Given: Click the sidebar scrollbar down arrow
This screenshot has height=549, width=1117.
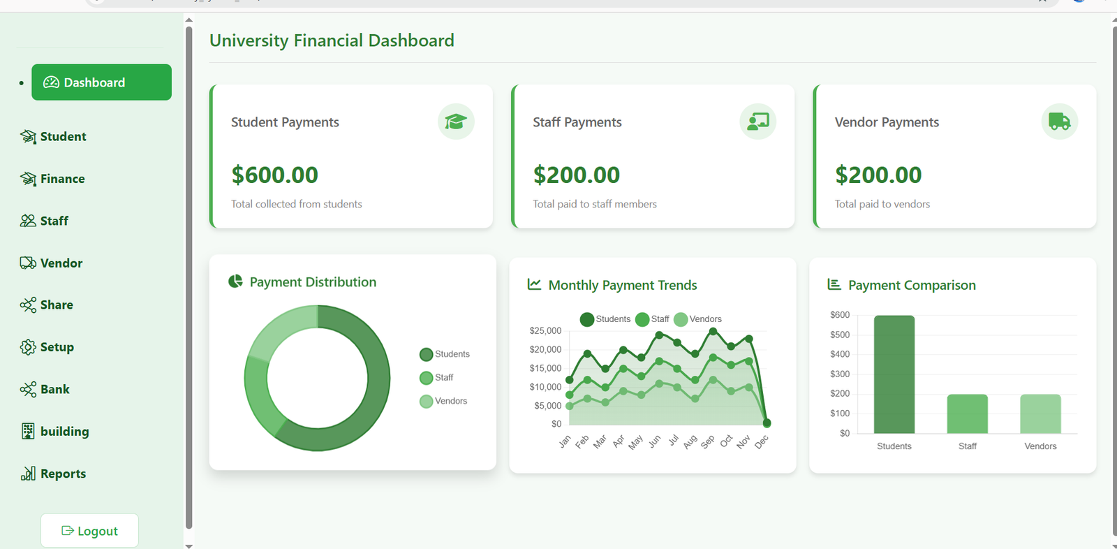Looking at the screenshot, I should pos(188,546).
